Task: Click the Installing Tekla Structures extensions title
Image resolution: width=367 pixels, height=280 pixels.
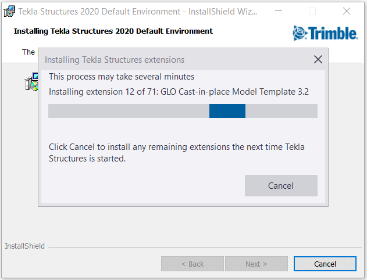Action: point(115,60)
